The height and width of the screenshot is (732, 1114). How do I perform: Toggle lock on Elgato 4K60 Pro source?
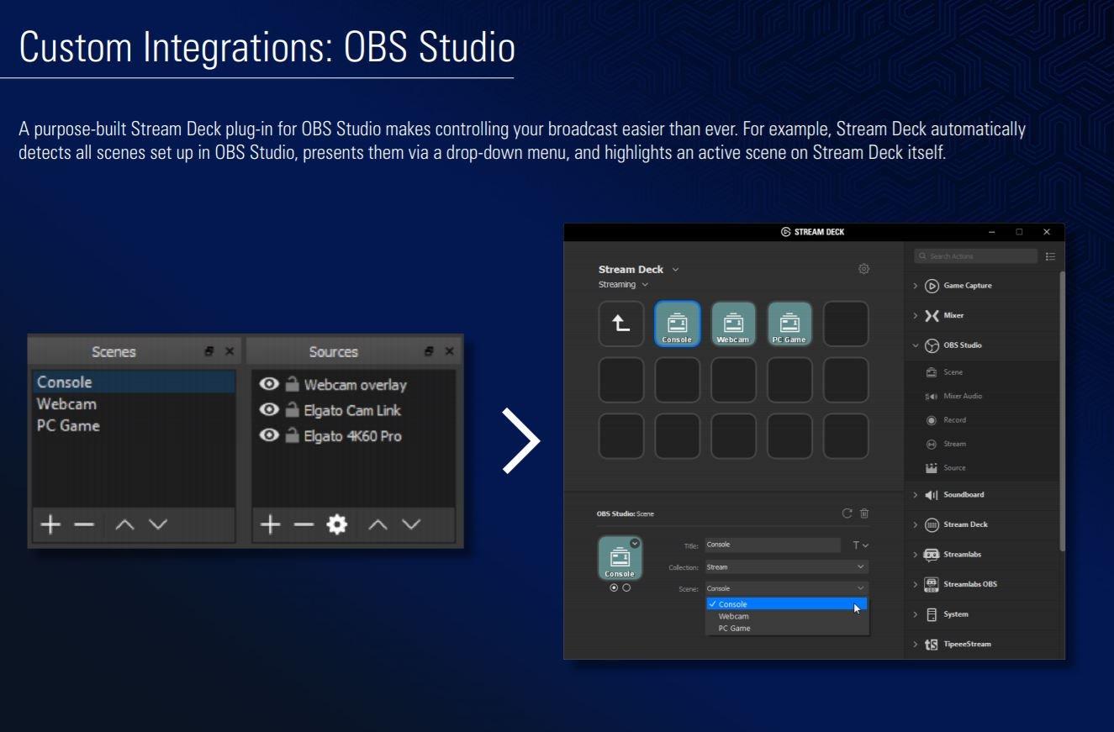[292, 436]
